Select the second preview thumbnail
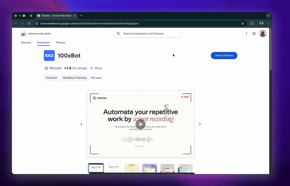This screenshot has height=186, width=290. tap(114, 168)
